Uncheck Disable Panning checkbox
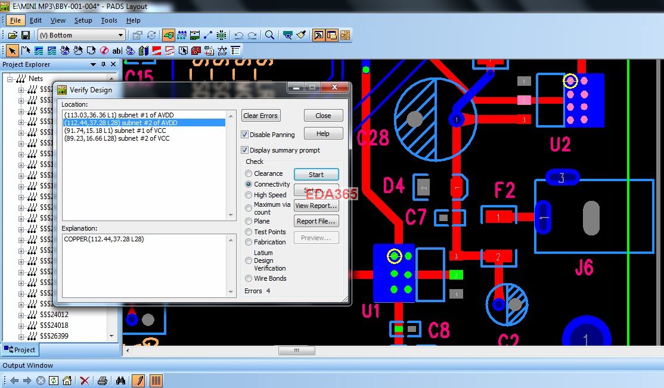This screenshot has width=664, height=388. 244,134
